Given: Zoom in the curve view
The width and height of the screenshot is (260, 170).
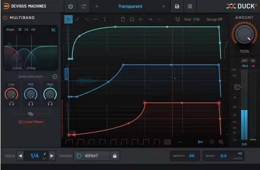Looking at the screenshot, I should 221,142.
